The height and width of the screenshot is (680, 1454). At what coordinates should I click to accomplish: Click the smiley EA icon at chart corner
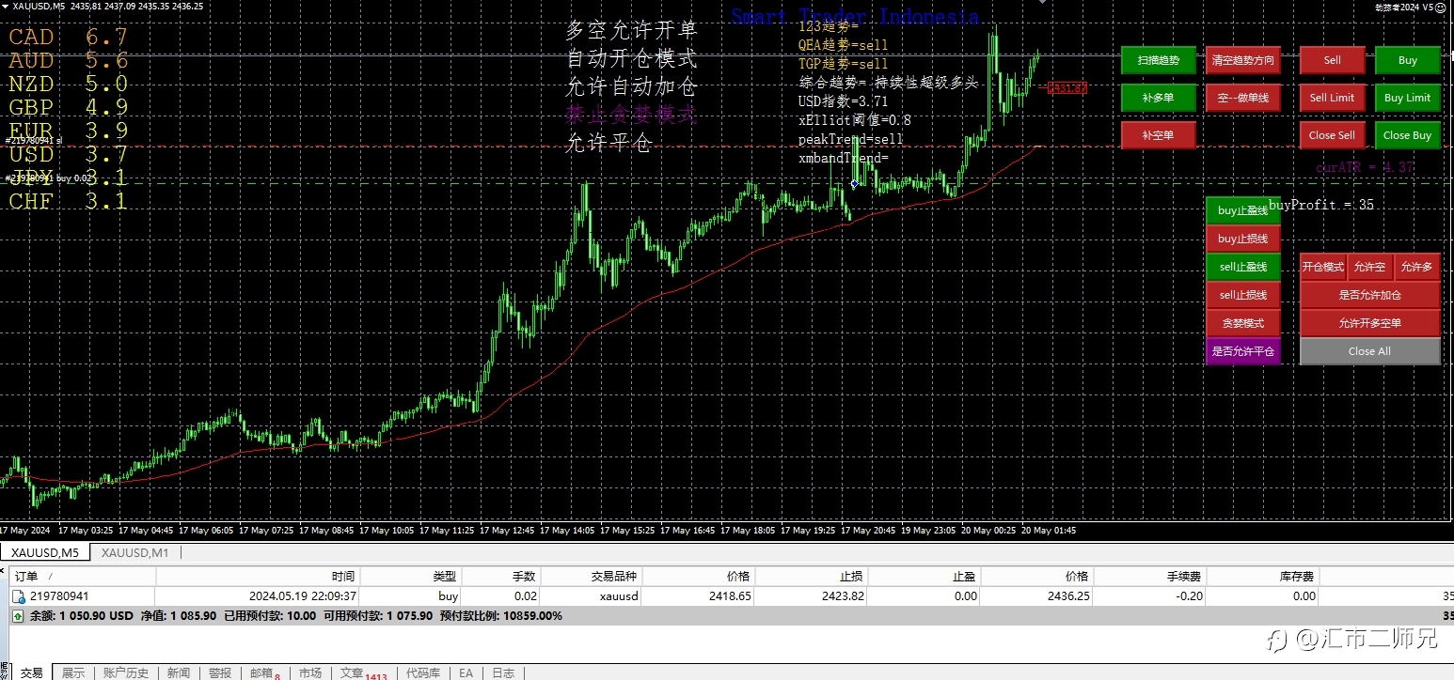tap(1439, 7)
